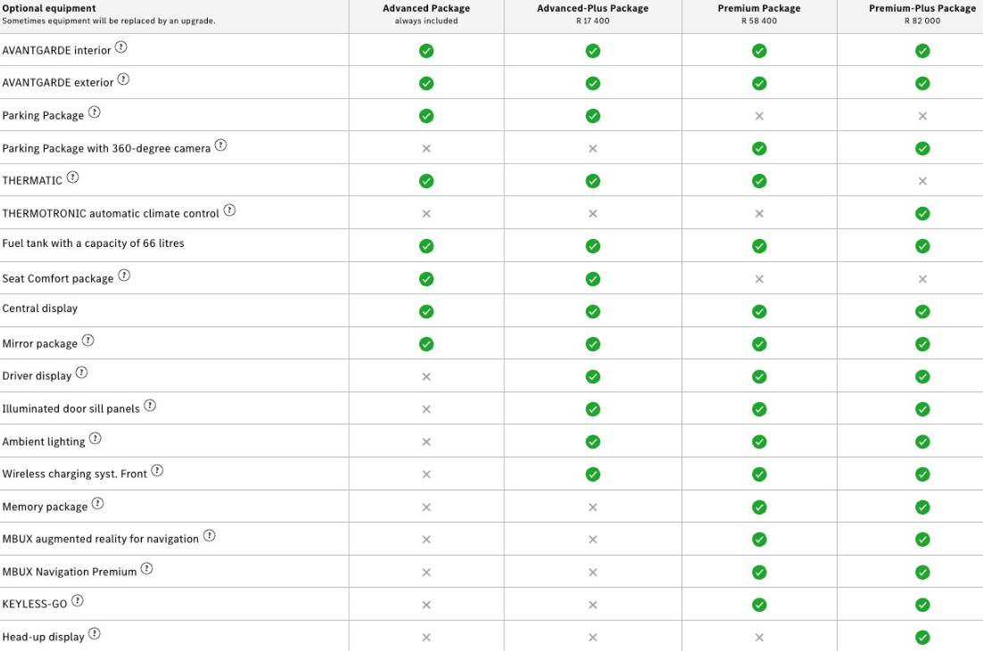The height and width of the screenshot is (651, 983).
Task: Click the KEYLESS-GO info icon
Action: (78, 601)
